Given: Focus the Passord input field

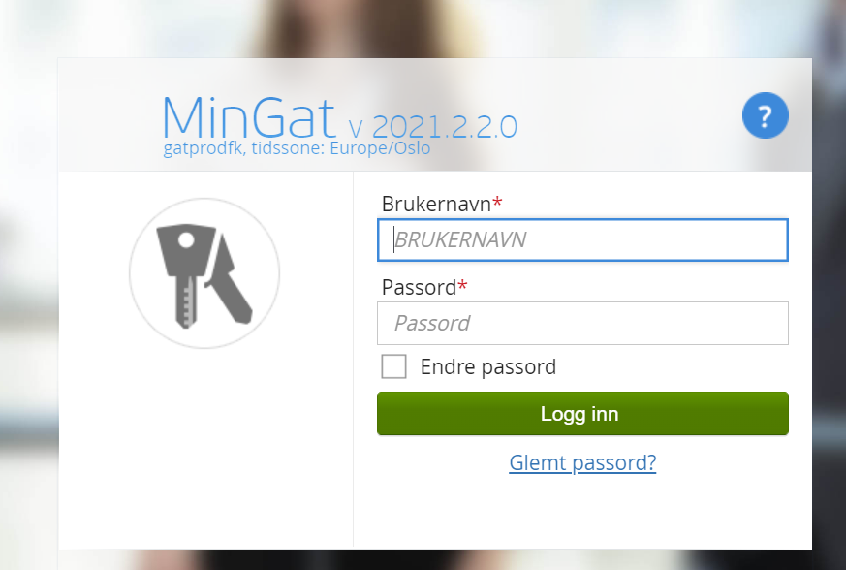Looking at the screenshot, I should pos(582,324).
